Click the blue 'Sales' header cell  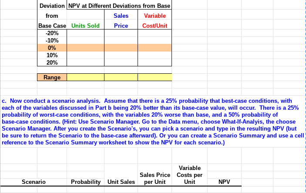[x=121, y=16]
